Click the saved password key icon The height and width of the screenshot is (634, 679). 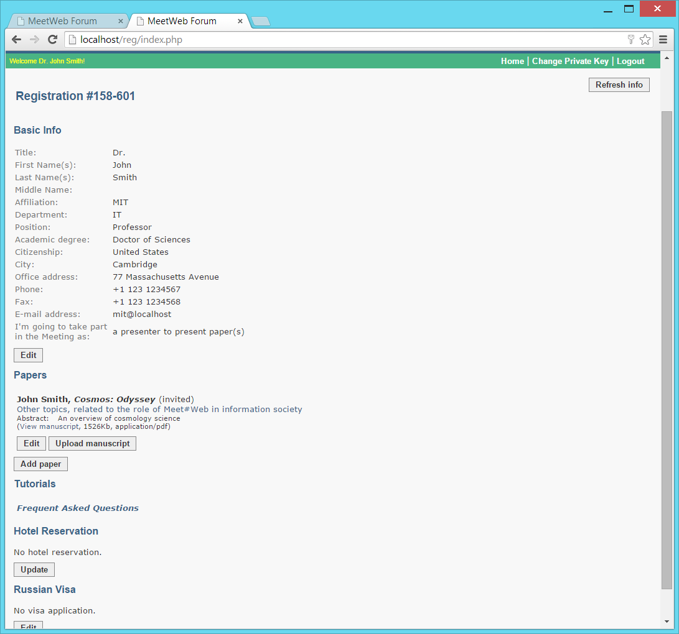click(630, 39)
